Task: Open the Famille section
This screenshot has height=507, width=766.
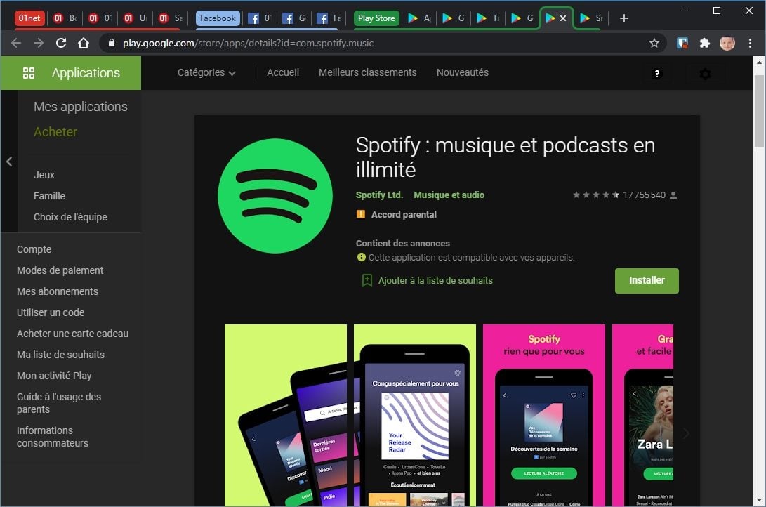Action: tap(49, 196)
